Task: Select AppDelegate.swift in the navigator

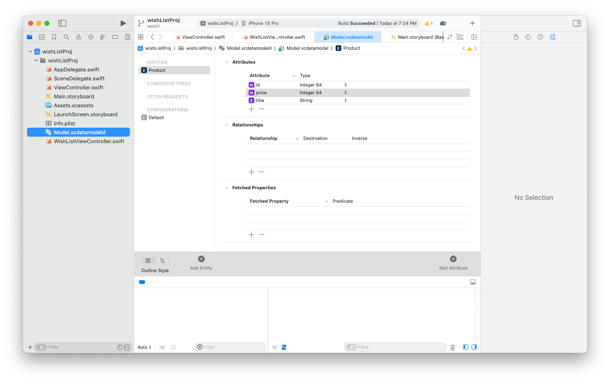Action: coord(76,69)
